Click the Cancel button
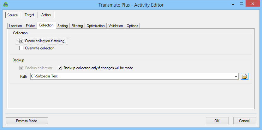Image resolution: width=262 pixels, height=130 pixels. tap(244, 121)
